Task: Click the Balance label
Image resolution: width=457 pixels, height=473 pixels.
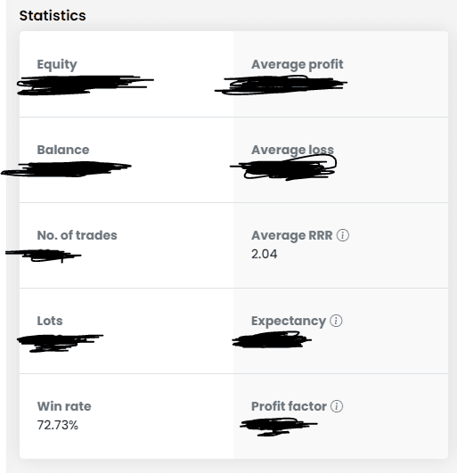Action: (x=63, y=150)
